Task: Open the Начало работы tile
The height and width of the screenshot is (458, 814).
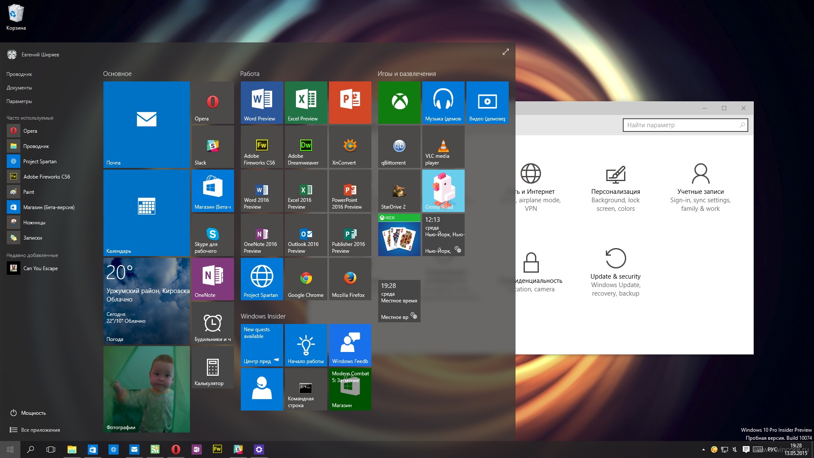Action: click(x=306, y=345)
